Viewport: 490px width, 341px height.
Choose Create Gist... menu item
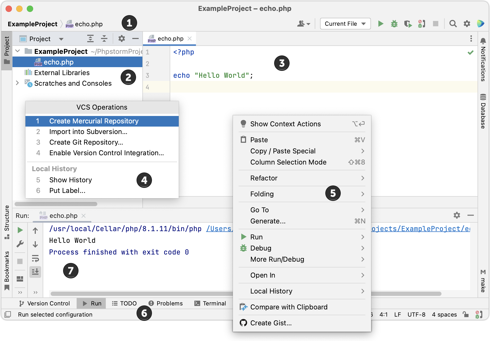[302, 323]
